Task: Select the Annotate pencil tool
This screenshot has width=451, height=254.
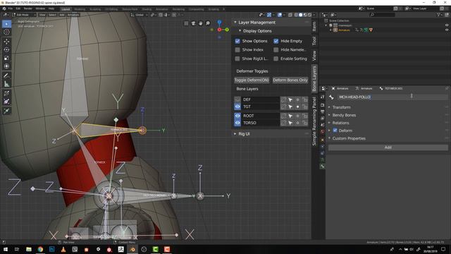Action: (6, 75)
